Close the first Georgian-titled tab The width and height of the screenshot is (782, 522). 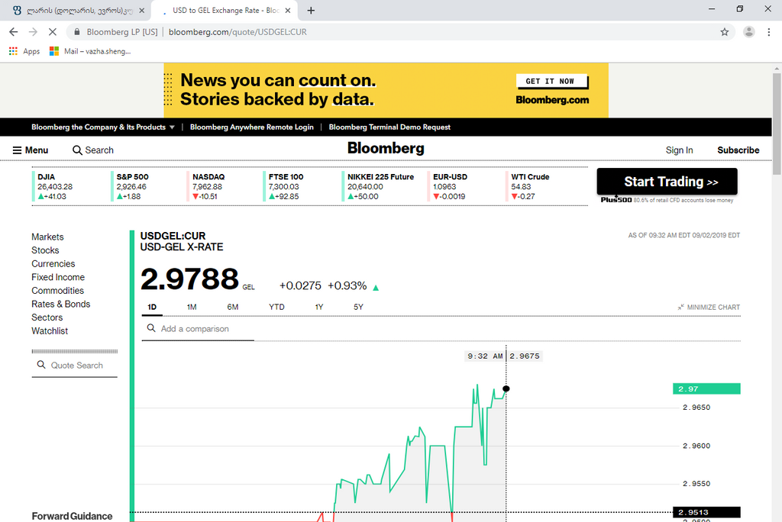coord(141,11)
